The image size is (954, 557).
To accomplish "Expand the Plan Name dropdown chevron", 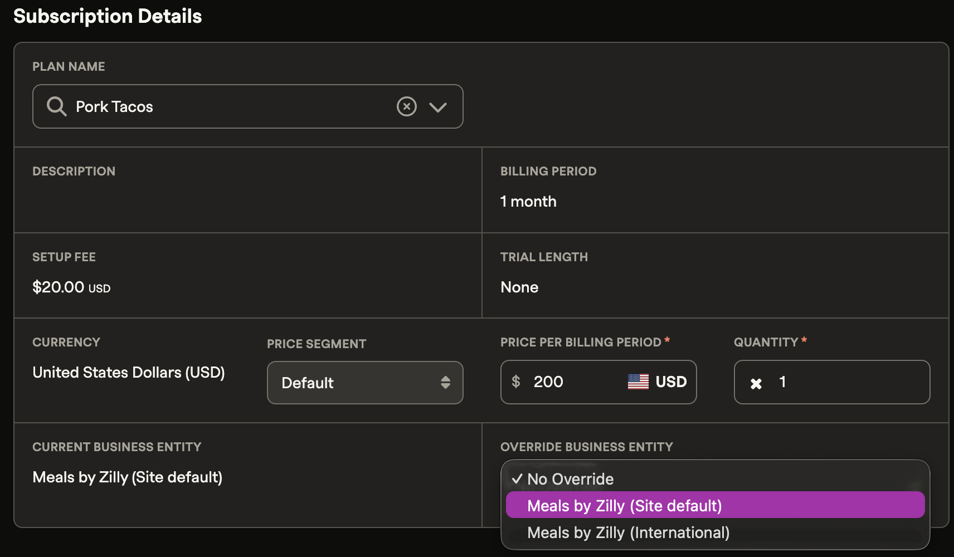I will [438, 107].
